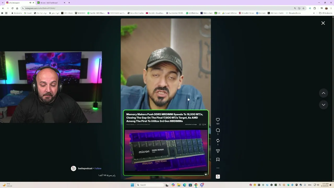Image resolution: width=334 pixels, height=188 pixels.
Task: Open the bashapodcast profile name
Action: tap(85, 168)
